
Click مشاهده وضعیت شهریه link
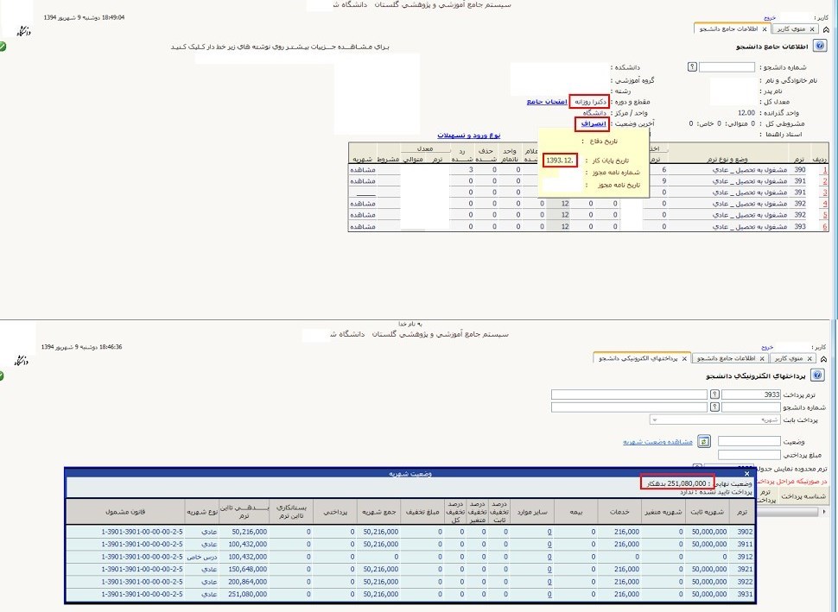(x=657, y=441)
